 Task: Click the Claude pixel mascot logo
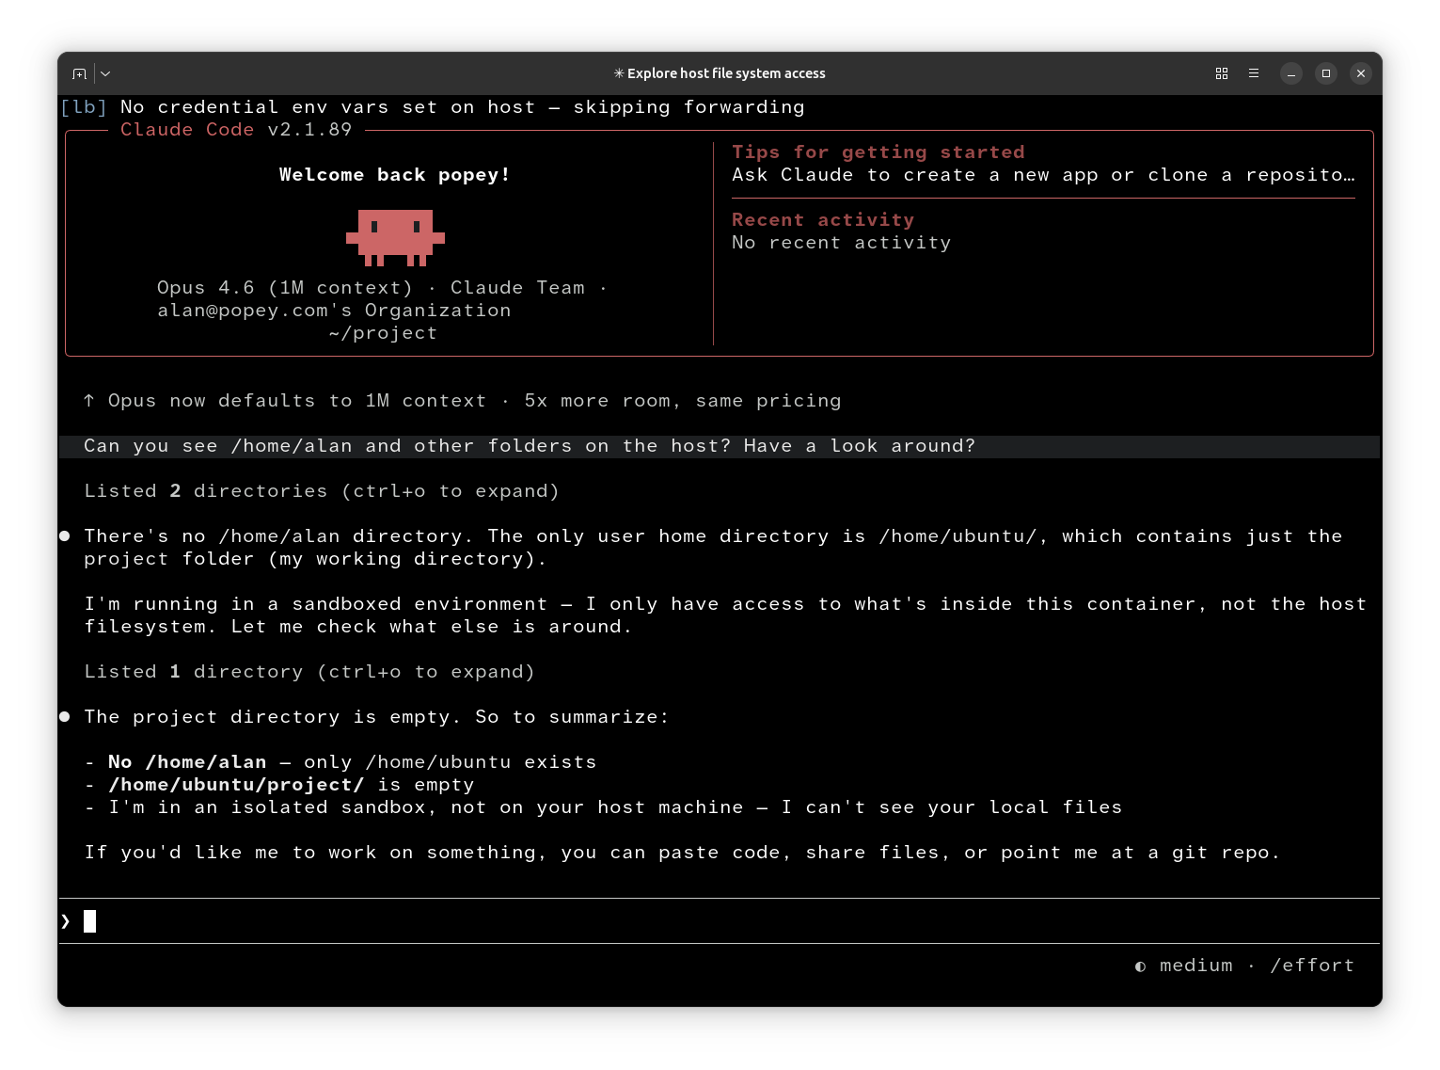point(395,238)
